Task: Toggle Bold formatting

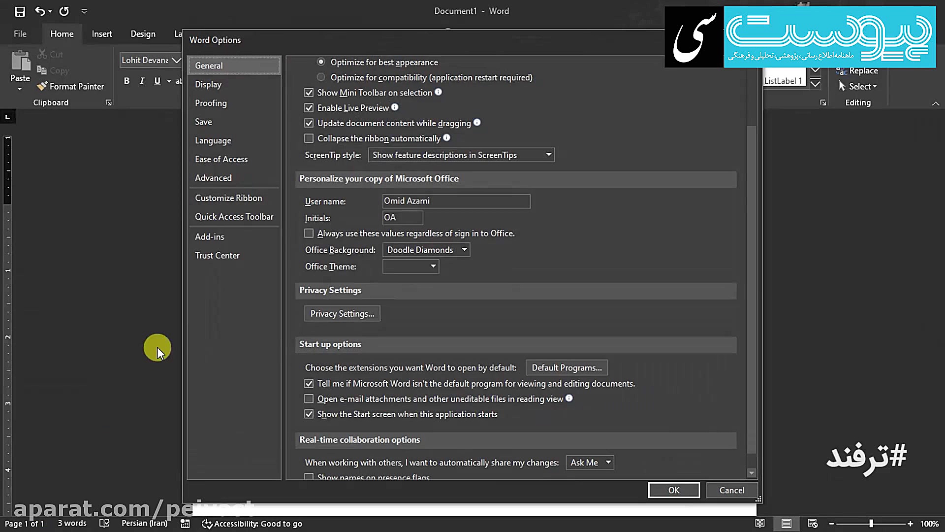Action: pos(126,81)
